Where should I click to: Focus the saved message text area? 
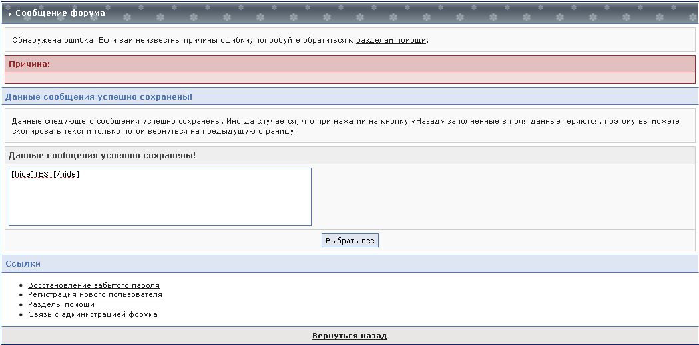[x=160, y=203]
